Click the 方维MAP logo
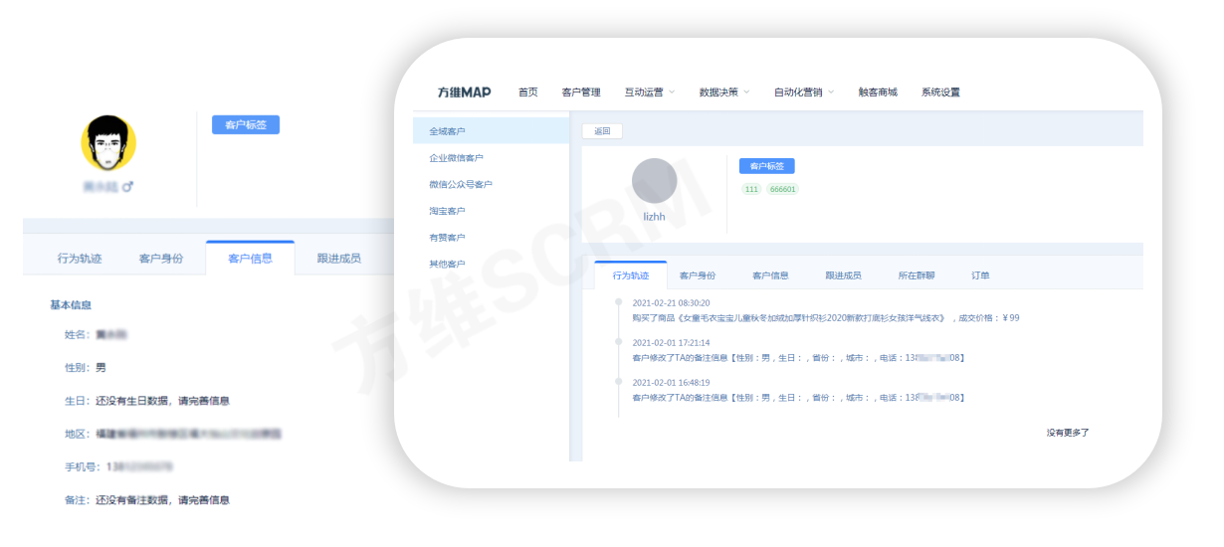 464,92
